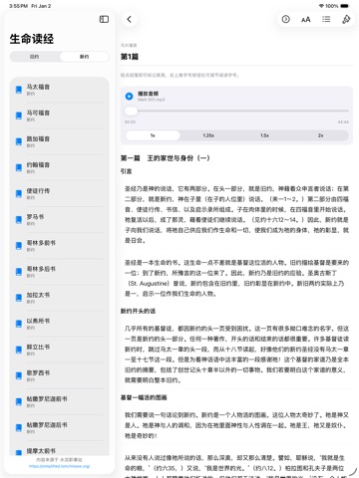Jump to next chapter via circled chevron icon

pyautogui.click(x=286, y=19)
